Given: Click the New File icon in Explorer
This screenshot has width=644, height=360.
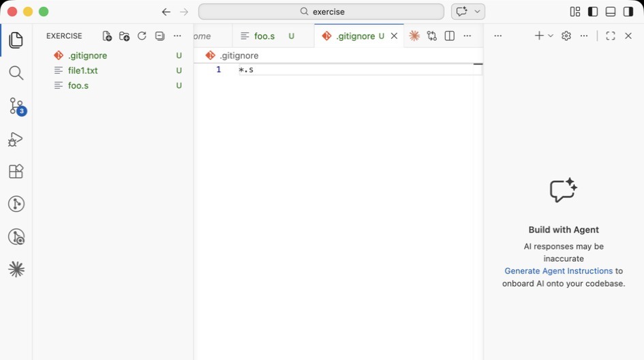Looking at the screenshot, I should 107,36.
